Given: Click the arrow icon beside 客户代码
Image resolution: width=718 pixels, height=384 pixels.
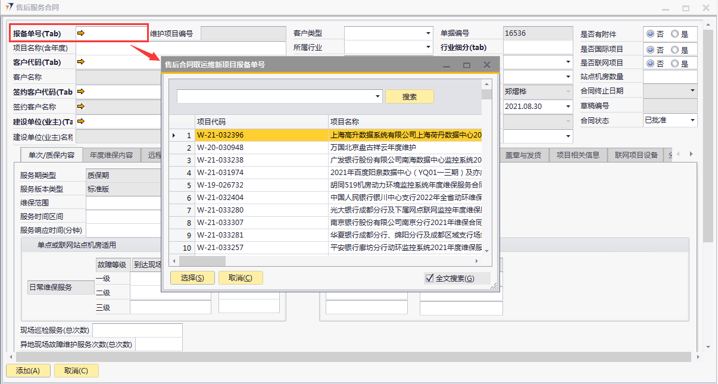Looking at the screenshot, I should (81, 62).
